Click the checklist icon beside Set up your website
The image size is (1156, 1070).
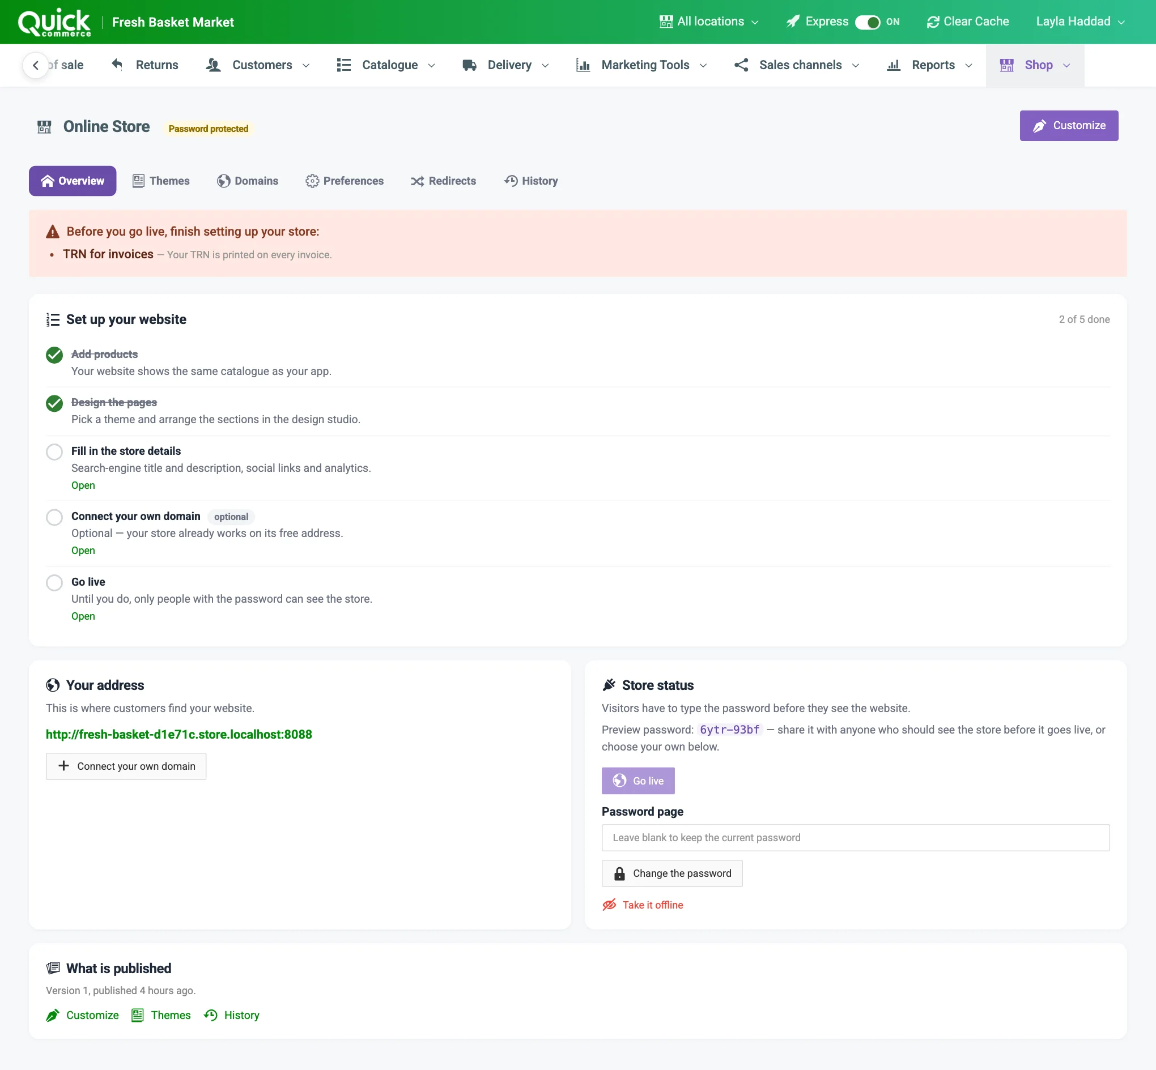coord(53,319)
